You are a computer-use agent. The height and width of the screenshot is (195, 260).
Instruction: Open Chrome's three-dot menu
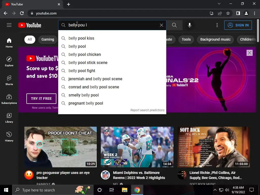pyautogui.click(x=254, y=13)
